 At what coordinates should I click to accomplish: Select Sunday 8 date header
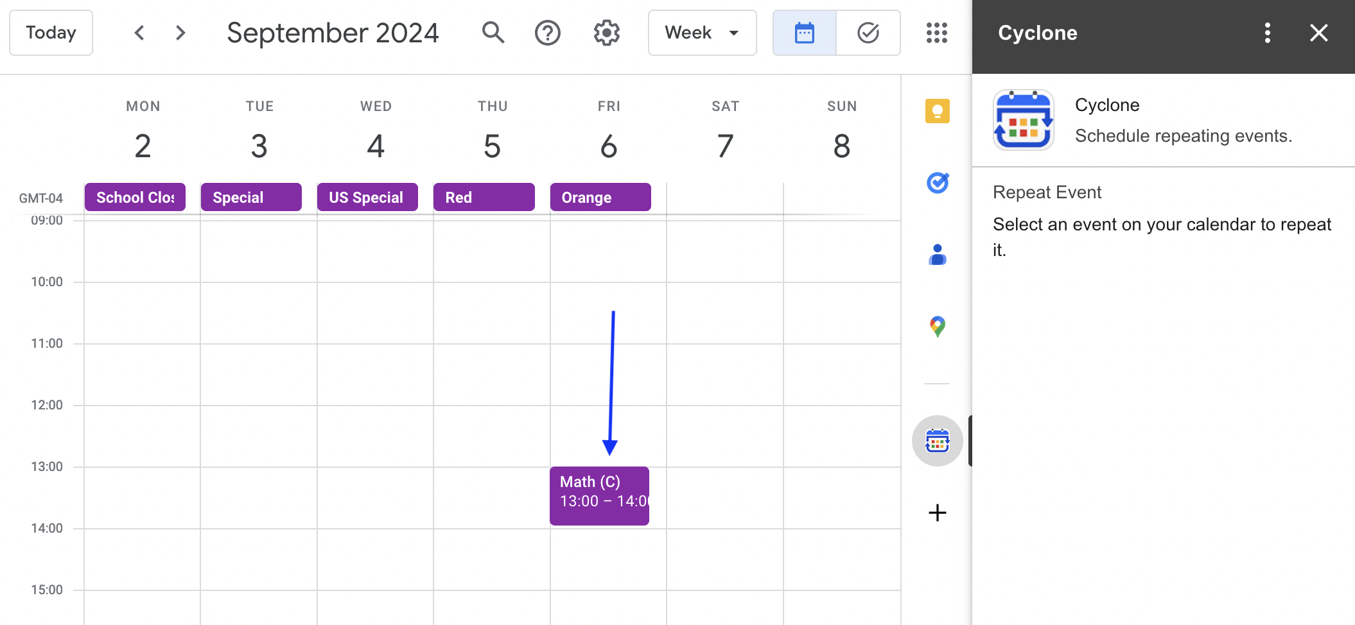pos(842,146)
